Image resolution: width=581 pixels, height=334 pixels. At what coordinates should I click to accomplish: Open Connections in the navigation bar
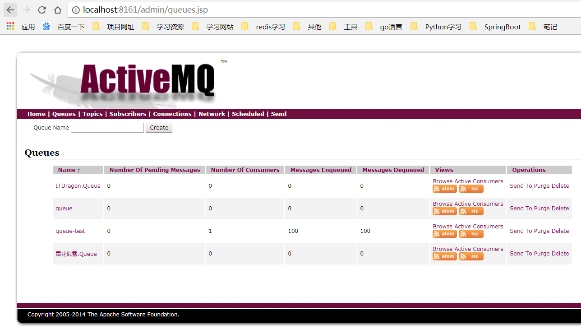click(x=172, y=114)
